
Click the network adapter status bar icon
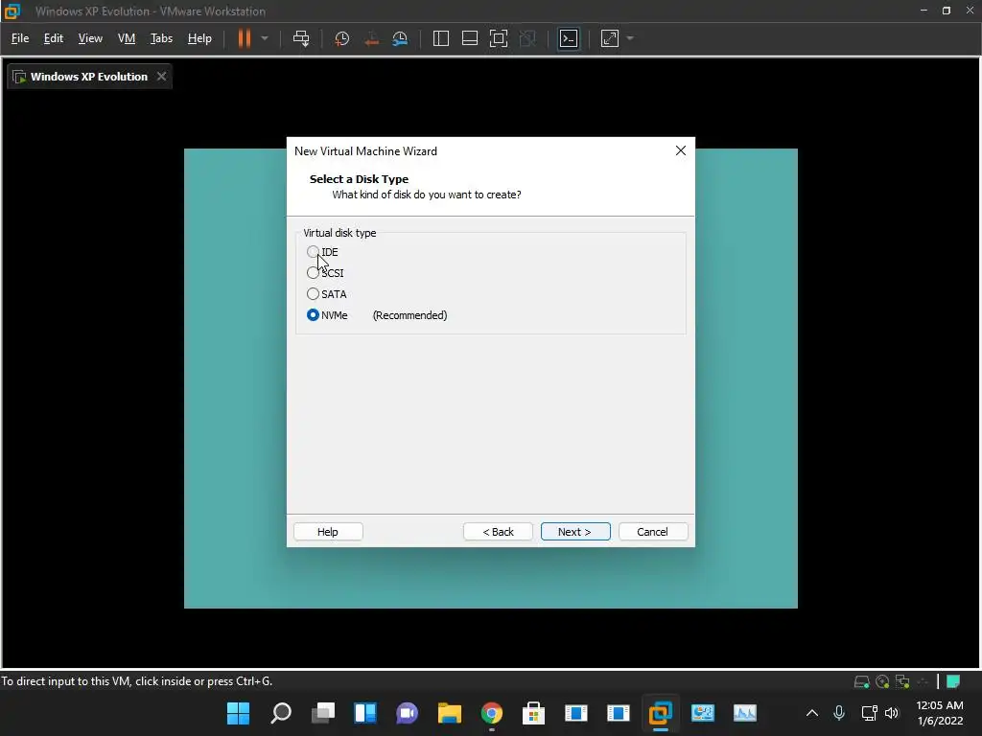902,681
